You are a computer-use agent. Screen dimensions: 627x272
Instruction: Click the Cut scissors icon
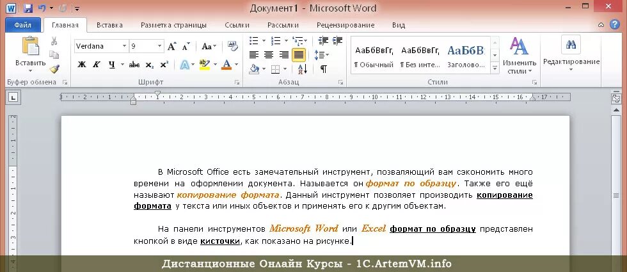[x=54, y=41]
